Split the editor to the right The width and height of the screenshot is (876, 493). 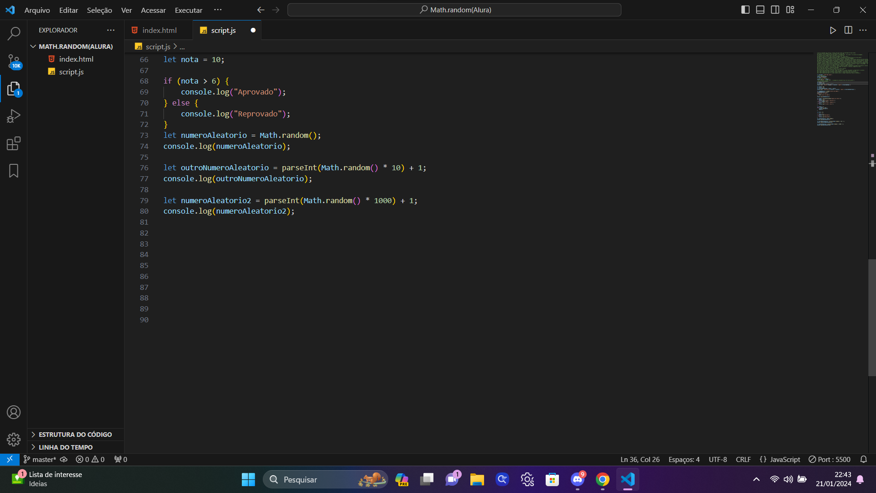pyautogui.click(x=848, y=30)
